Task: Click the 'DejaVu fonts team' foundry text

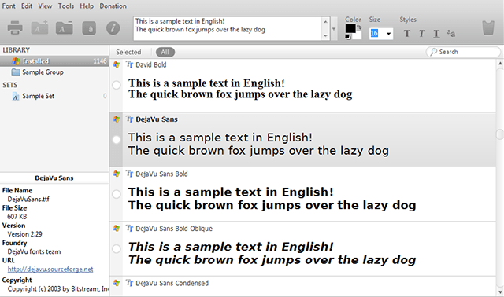Action: (x=34, y=251)
